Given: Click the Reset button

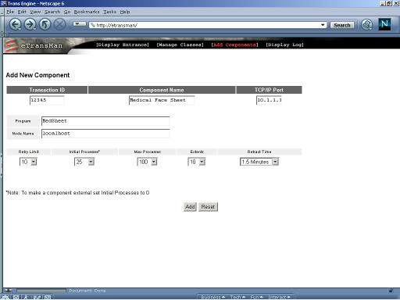Looking at the screenshot, I should [208, 207].
